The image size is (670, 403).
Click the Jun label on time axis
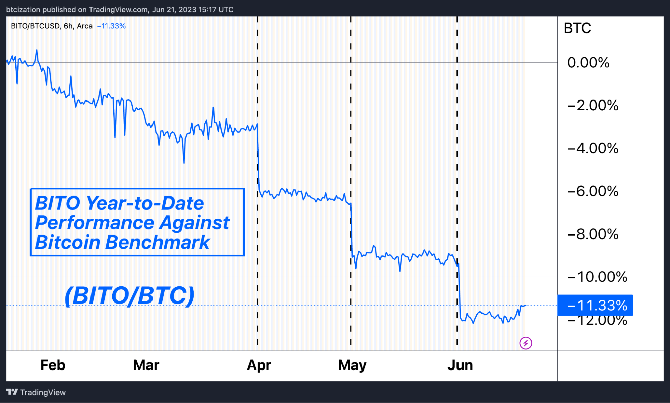[460, 365]
